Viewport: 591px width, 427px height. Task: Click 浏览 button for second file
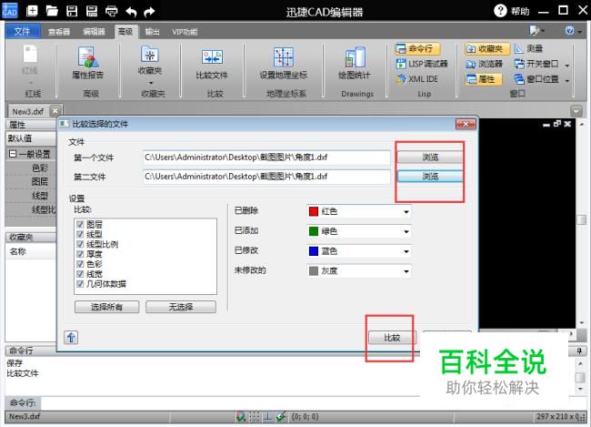[x=430, y=177]
